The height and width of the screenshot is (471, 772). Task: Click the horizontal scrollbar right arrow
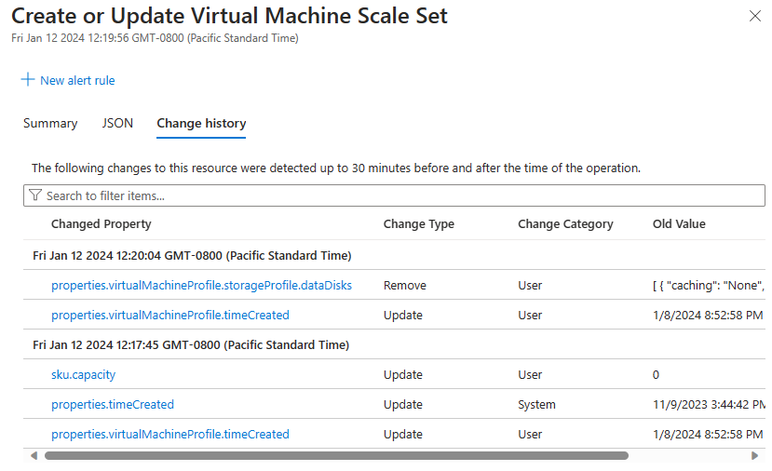754,456
